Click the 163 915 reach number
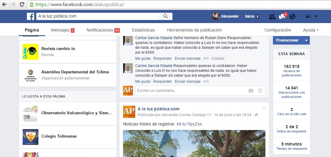 [292, 66]
